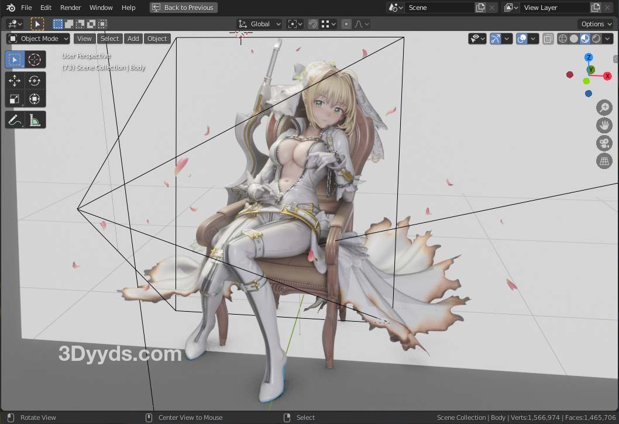619x424 pixels.
Task: Activate the Move tool
Action: (15, 81)
